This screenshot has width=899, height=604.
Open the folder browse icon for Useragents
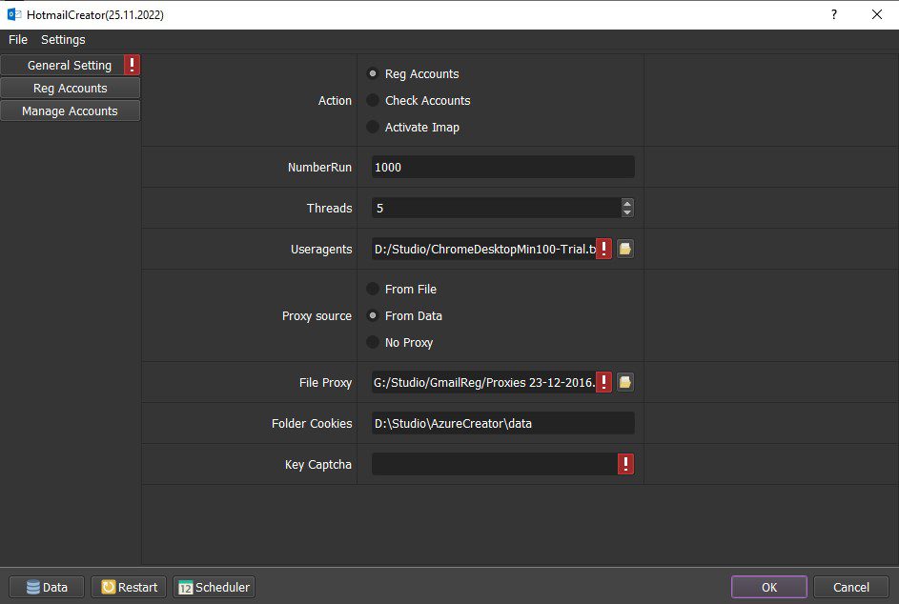point(625,249)
